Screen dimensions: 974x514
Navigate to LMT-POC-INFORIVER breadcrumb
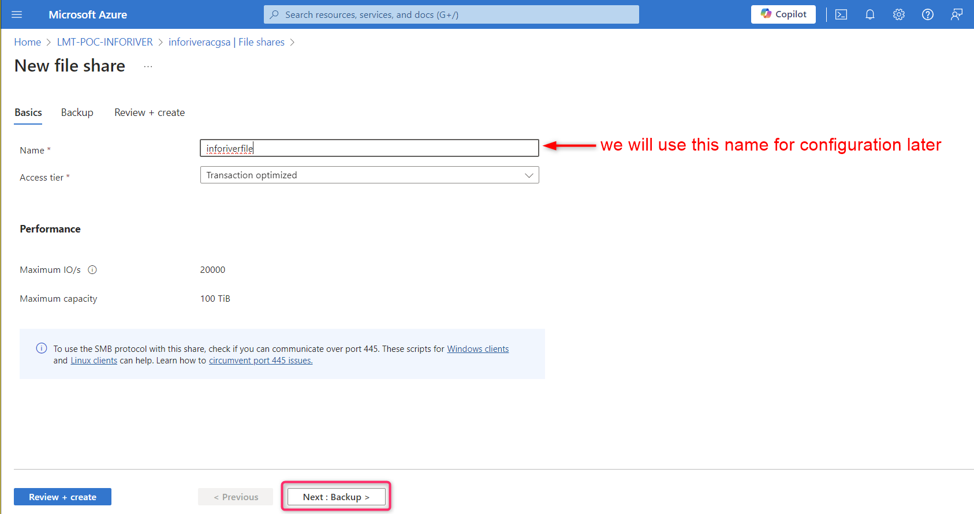point(105,42)
